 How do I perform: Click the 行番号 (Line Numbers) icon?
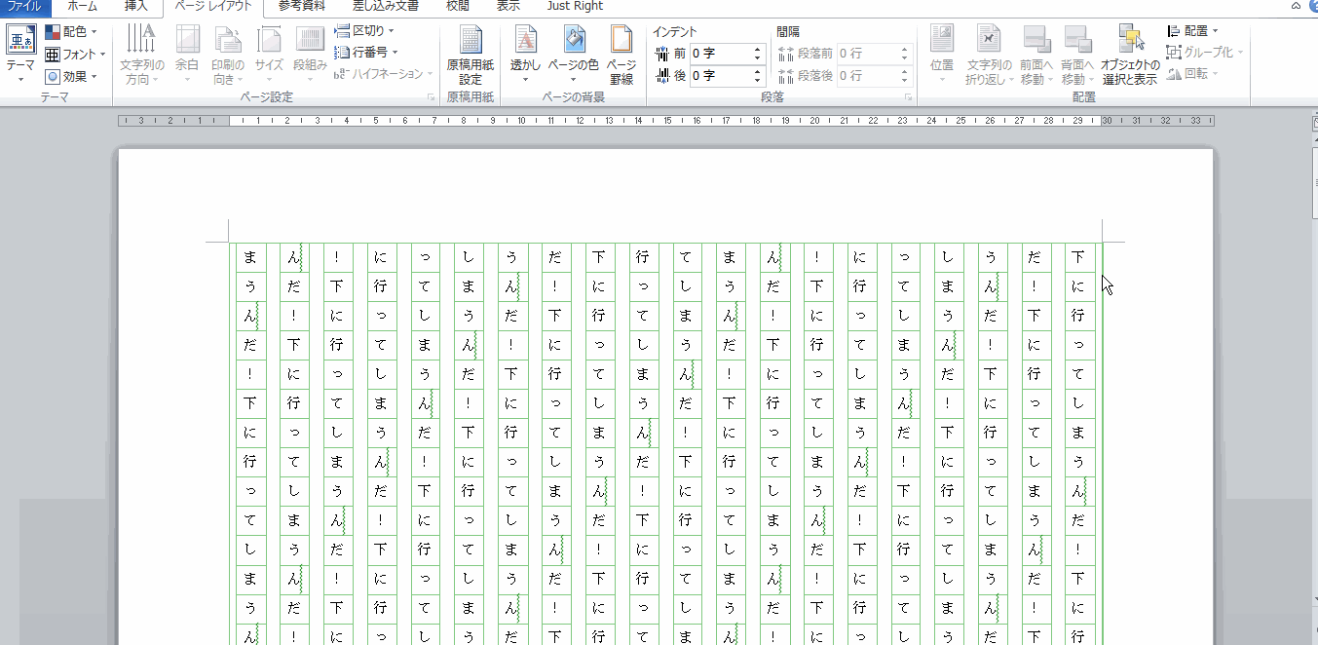pos(343,53)
